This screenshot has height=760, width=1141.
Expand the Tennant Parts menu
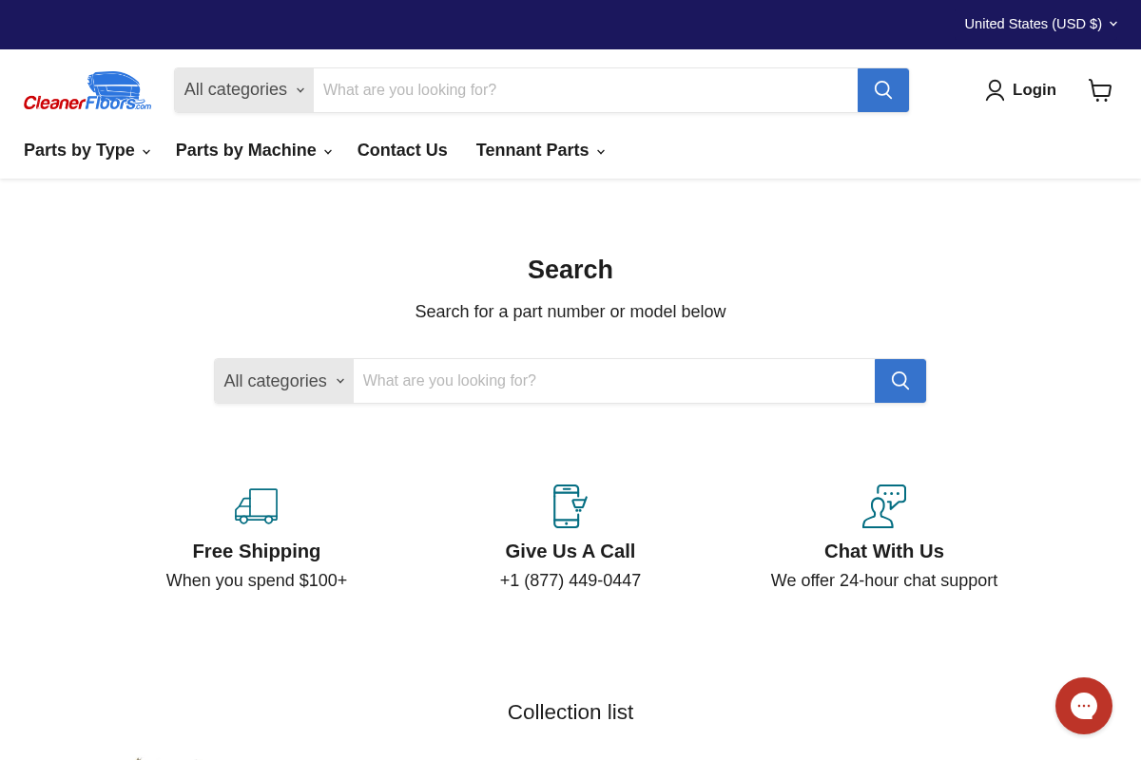(539, 150)
